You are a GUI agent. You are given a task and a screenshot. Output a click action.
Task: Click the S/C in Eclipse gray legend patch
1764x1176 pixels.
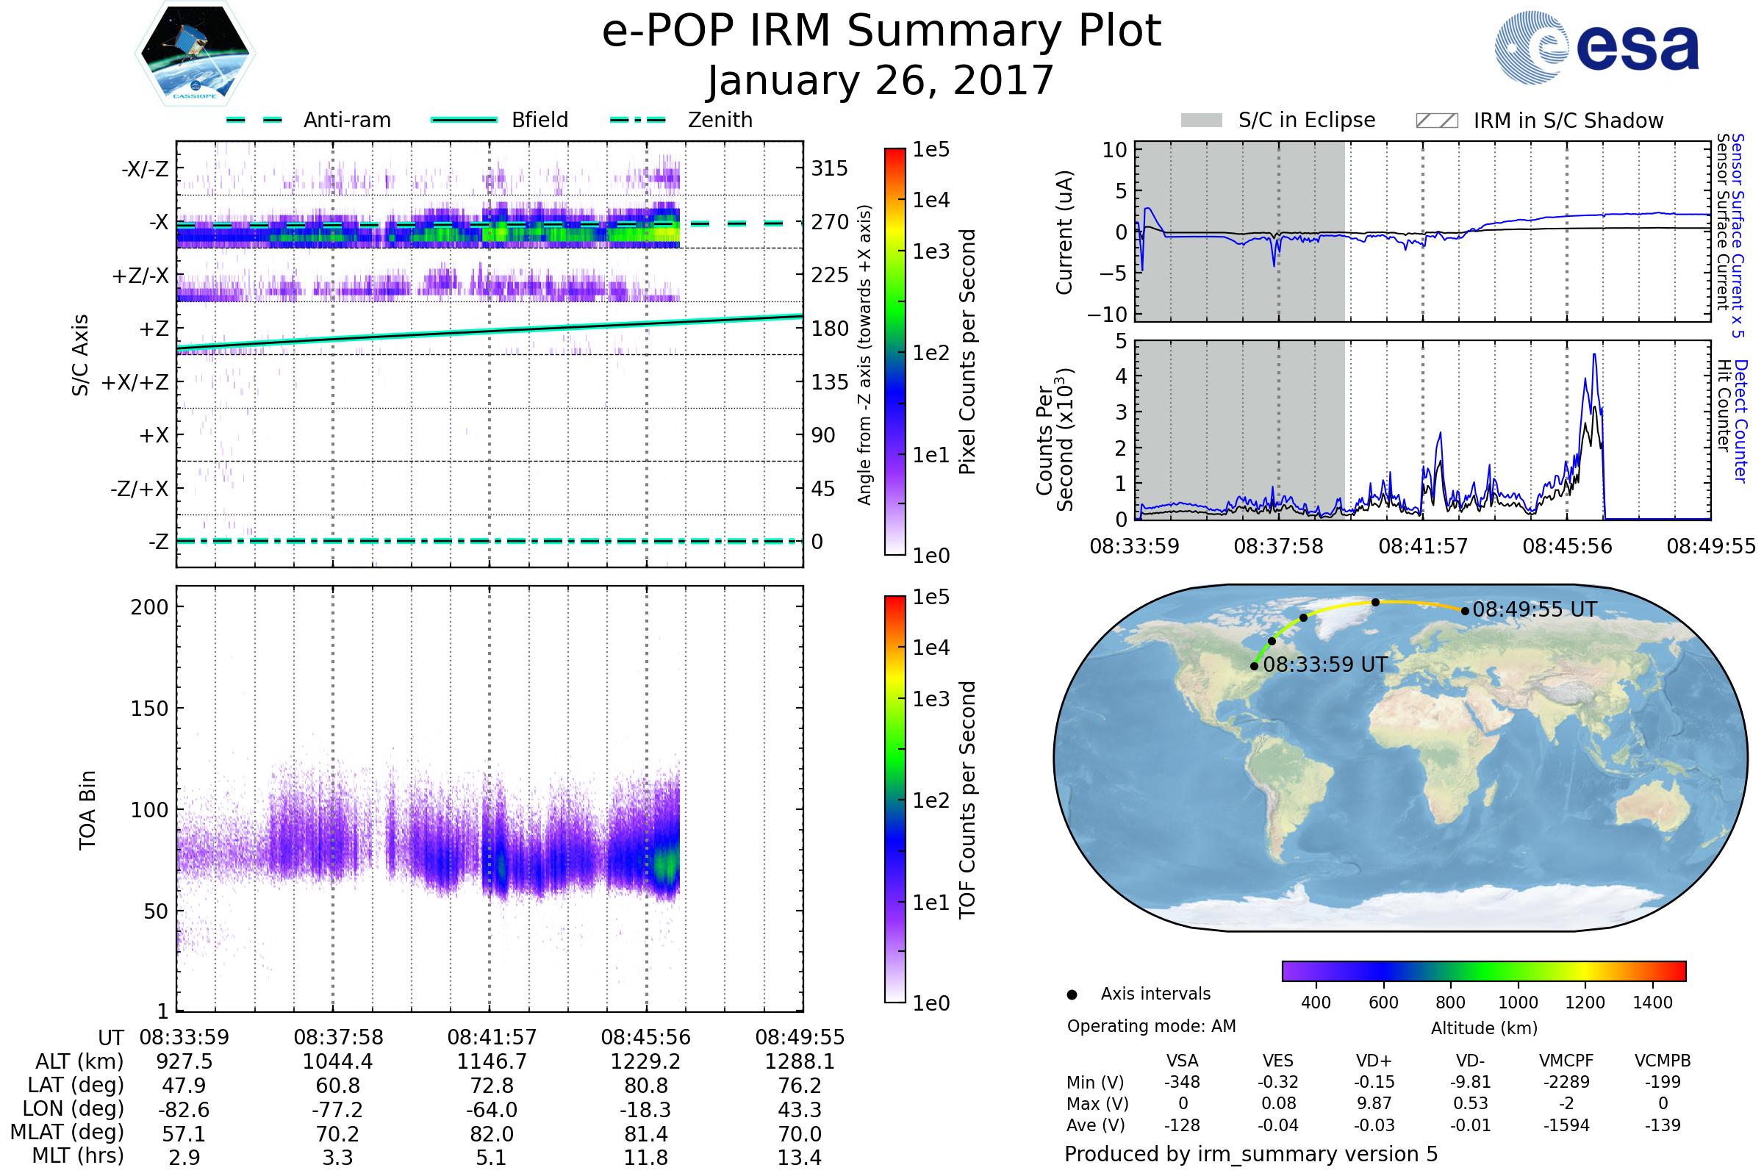click(1201, 121)
